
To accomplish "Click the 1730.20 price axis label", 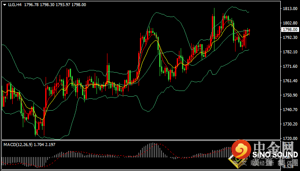I will [x=290, y=124].
